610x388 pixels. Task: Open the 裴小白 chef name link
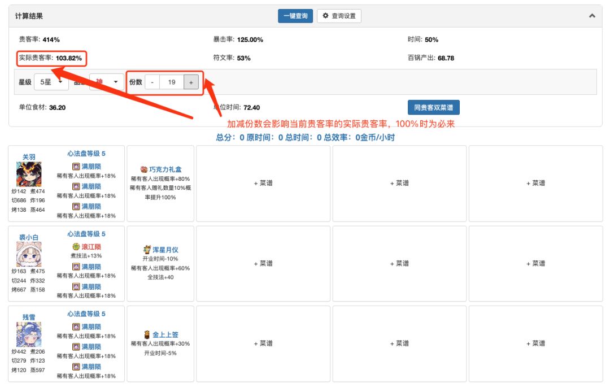[x=29, y=237]
